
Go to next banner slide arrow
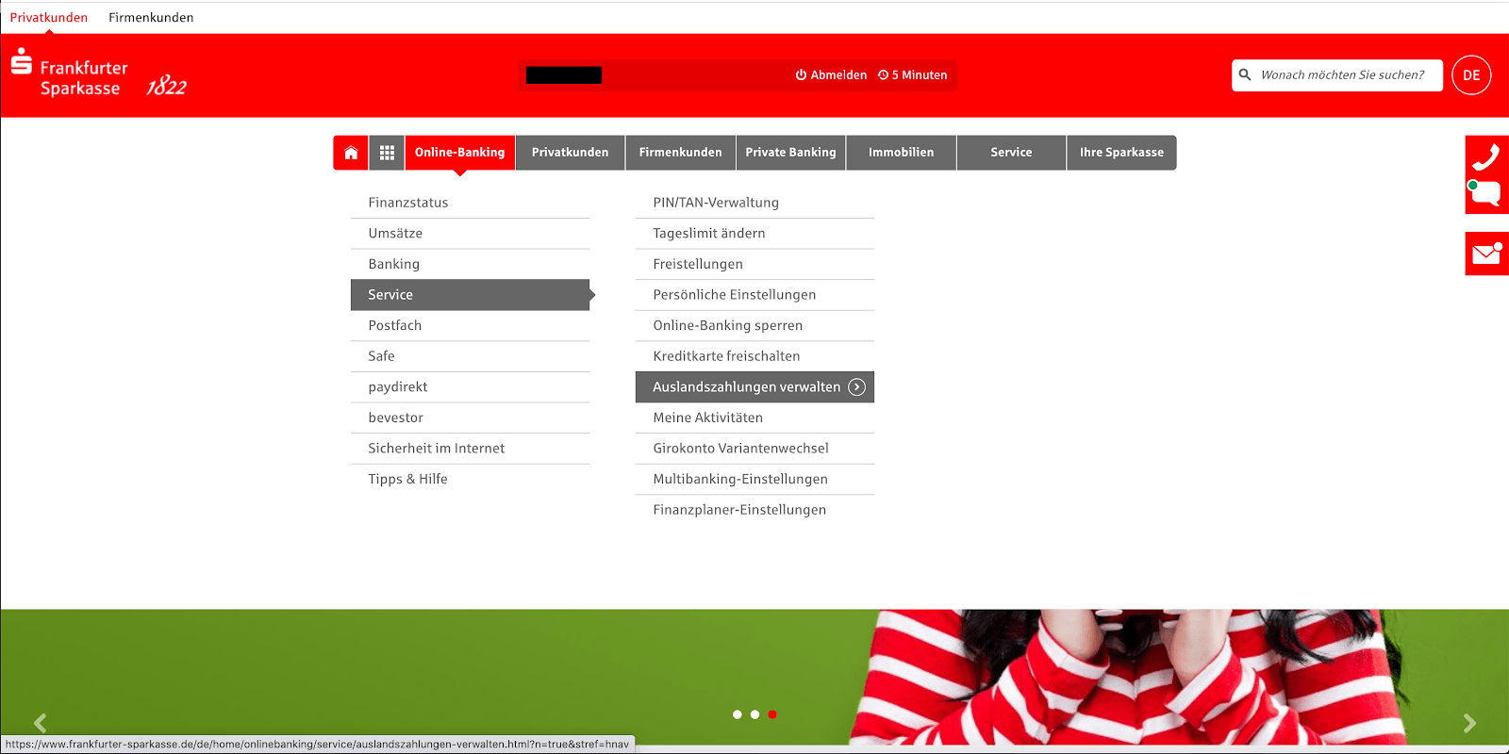[1469, 723]
